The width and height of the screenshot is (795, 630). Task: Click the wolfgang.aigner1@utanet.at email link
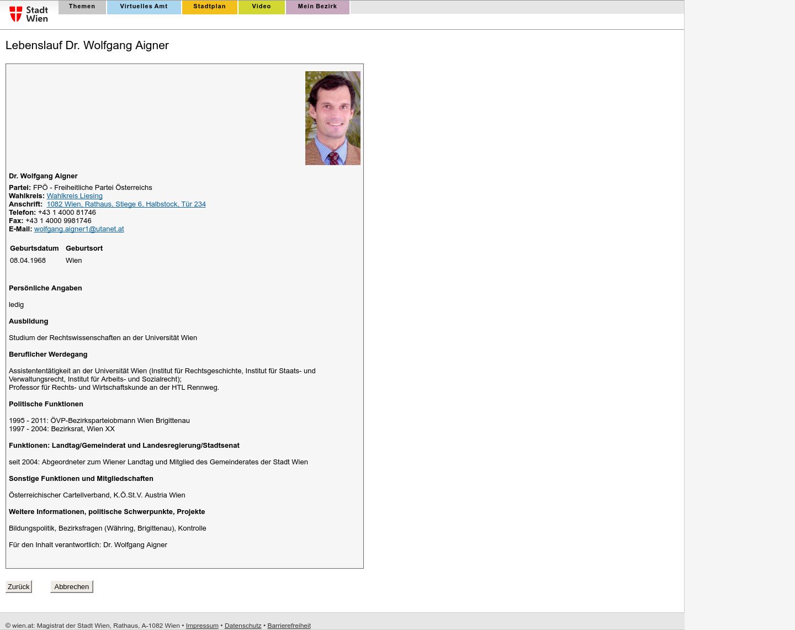79,229
